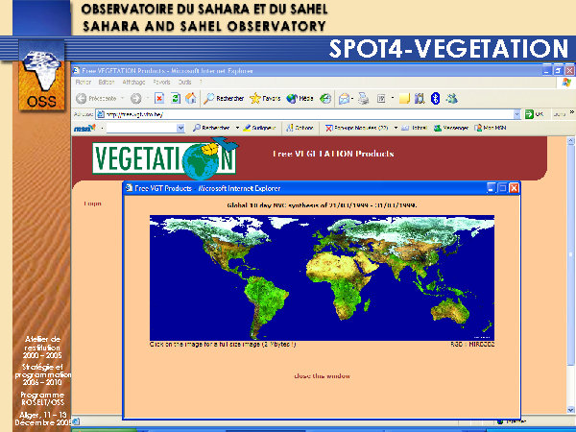Click the yellow note icon in toolbar
The height and width of the screenshot is (432, 576).
404,99
